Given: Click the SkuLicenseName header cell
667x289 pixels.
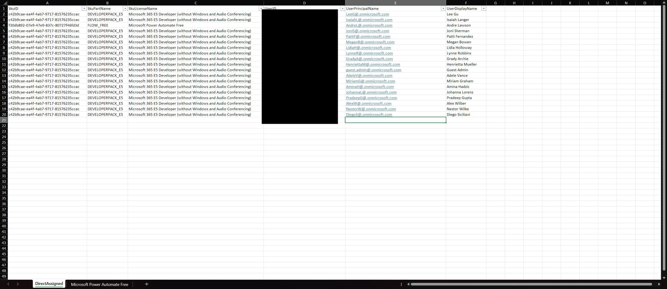Looking at the screenshot, I should coord(195,9).
